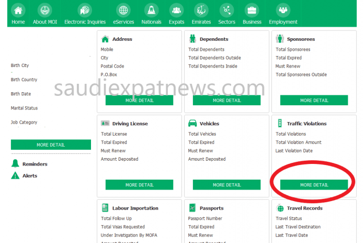The width and height of the screenshot is (364, 243).
Task: Click More Detail in Address card
Action: [x=139, y=100]
